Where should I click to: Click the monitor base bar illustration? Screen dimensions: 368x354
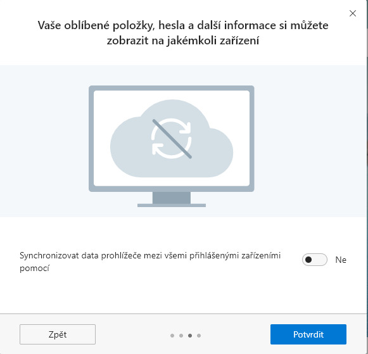click(172, 206)
